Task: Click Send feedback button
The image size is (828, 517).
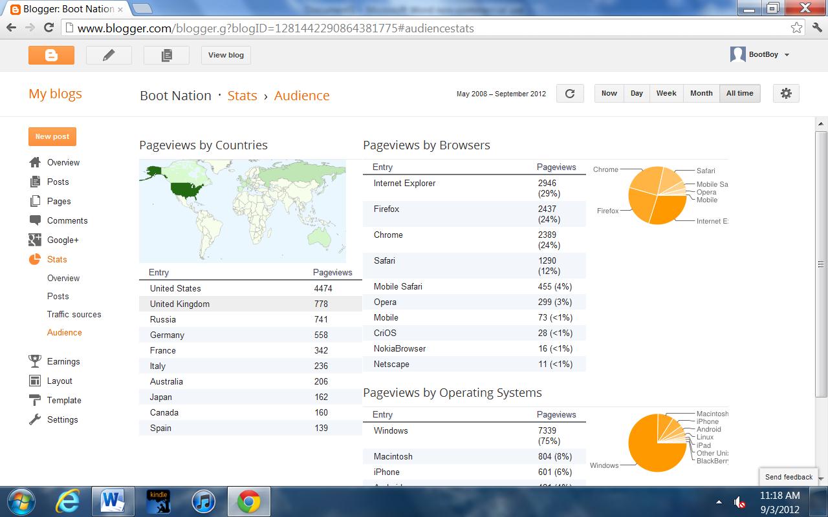Action: click(789, 477)
